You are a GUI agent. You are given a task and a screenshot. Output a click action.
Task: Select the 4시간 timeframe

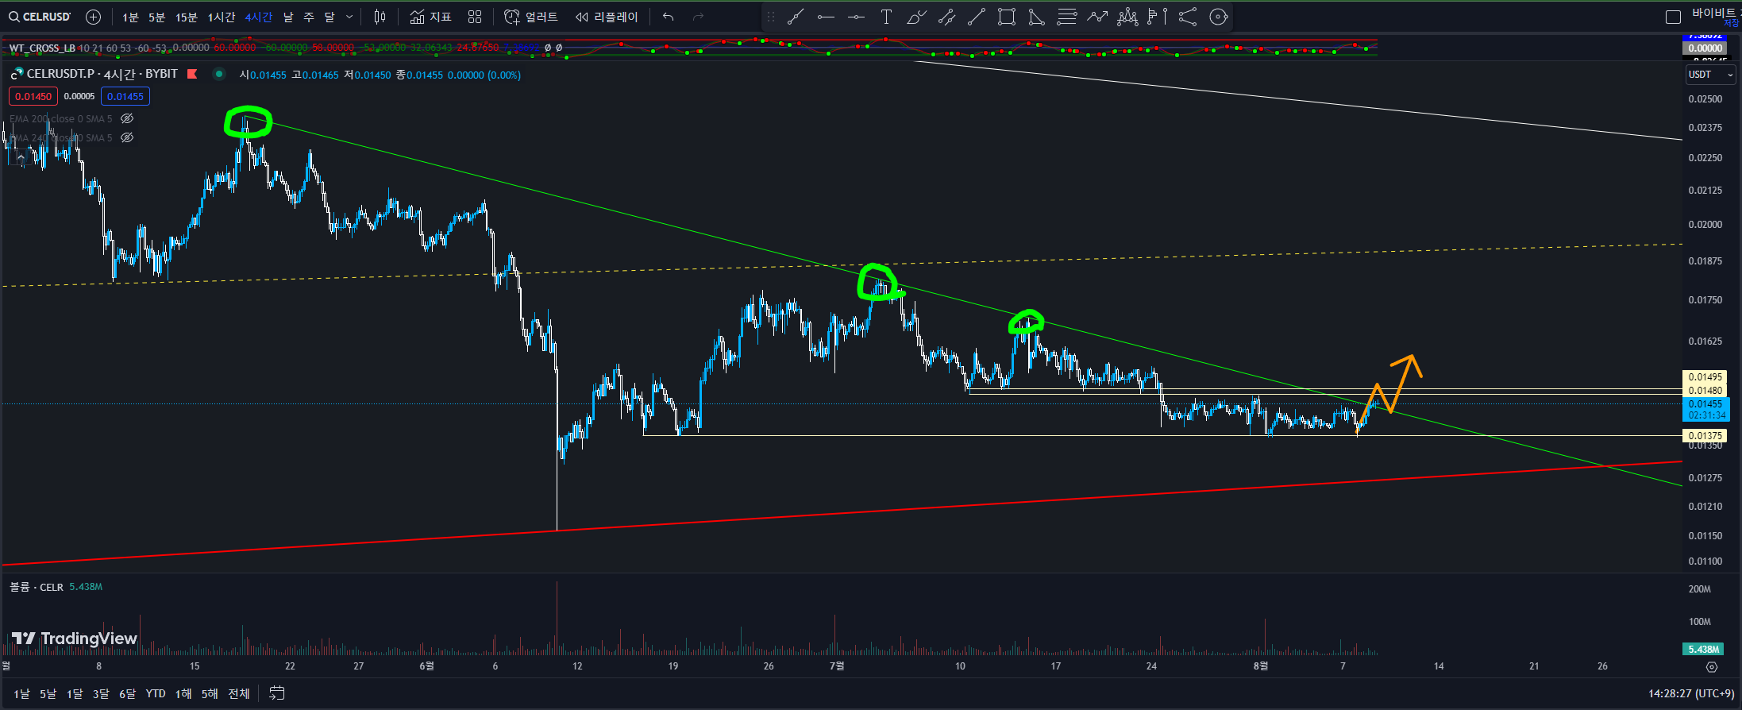258,17
